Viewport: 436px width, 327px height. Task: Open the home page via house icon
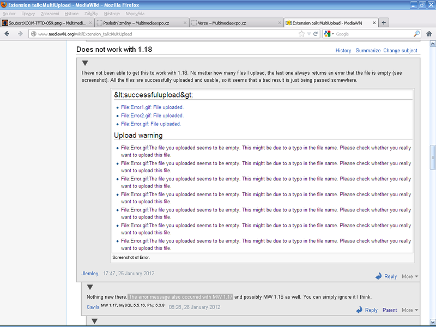click(429, 34)
